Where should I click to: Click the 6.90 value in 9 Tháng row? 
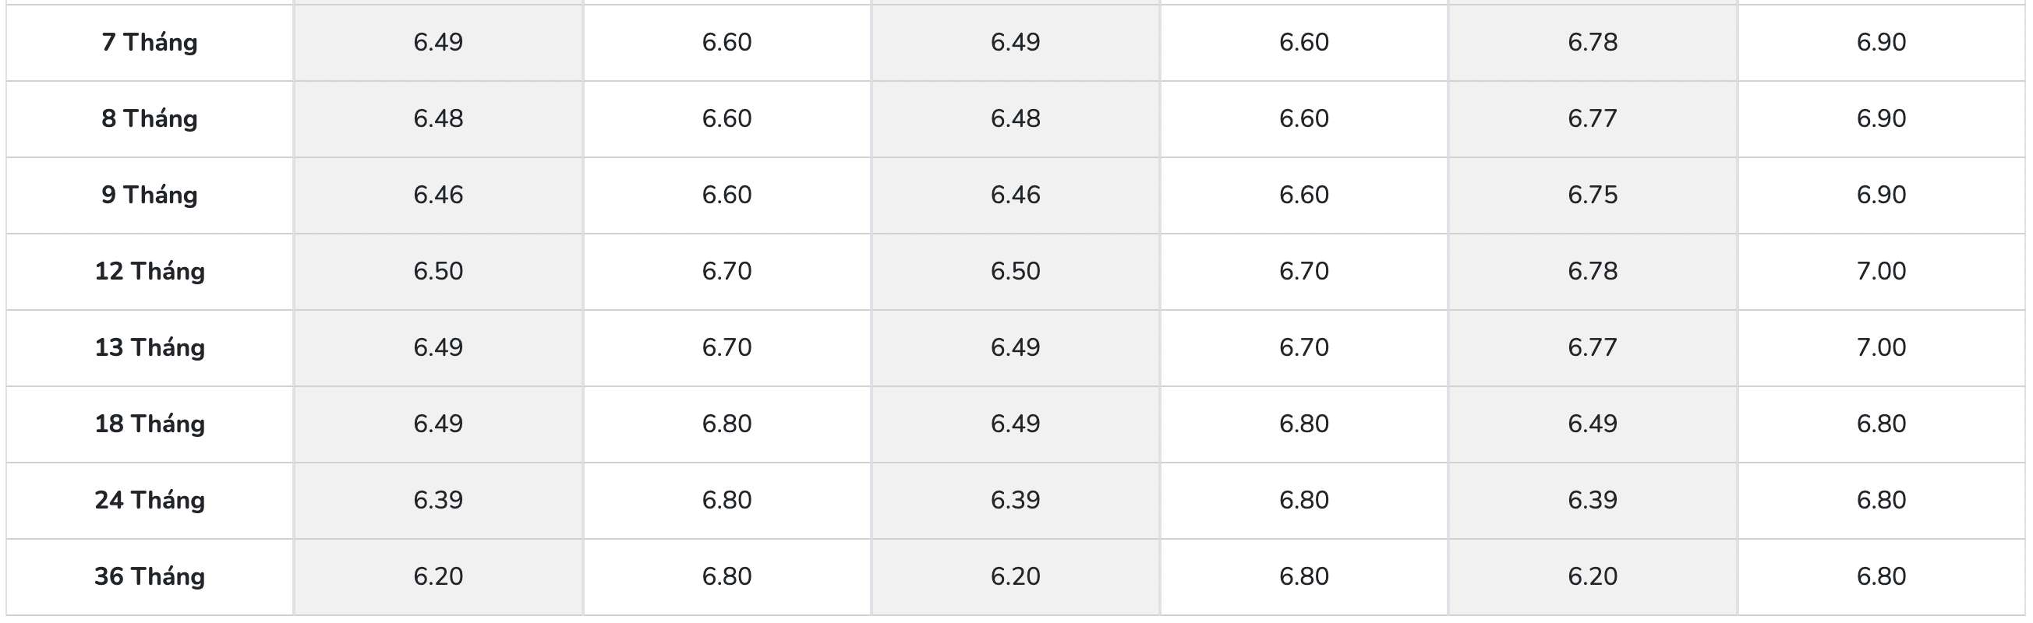1881,195
